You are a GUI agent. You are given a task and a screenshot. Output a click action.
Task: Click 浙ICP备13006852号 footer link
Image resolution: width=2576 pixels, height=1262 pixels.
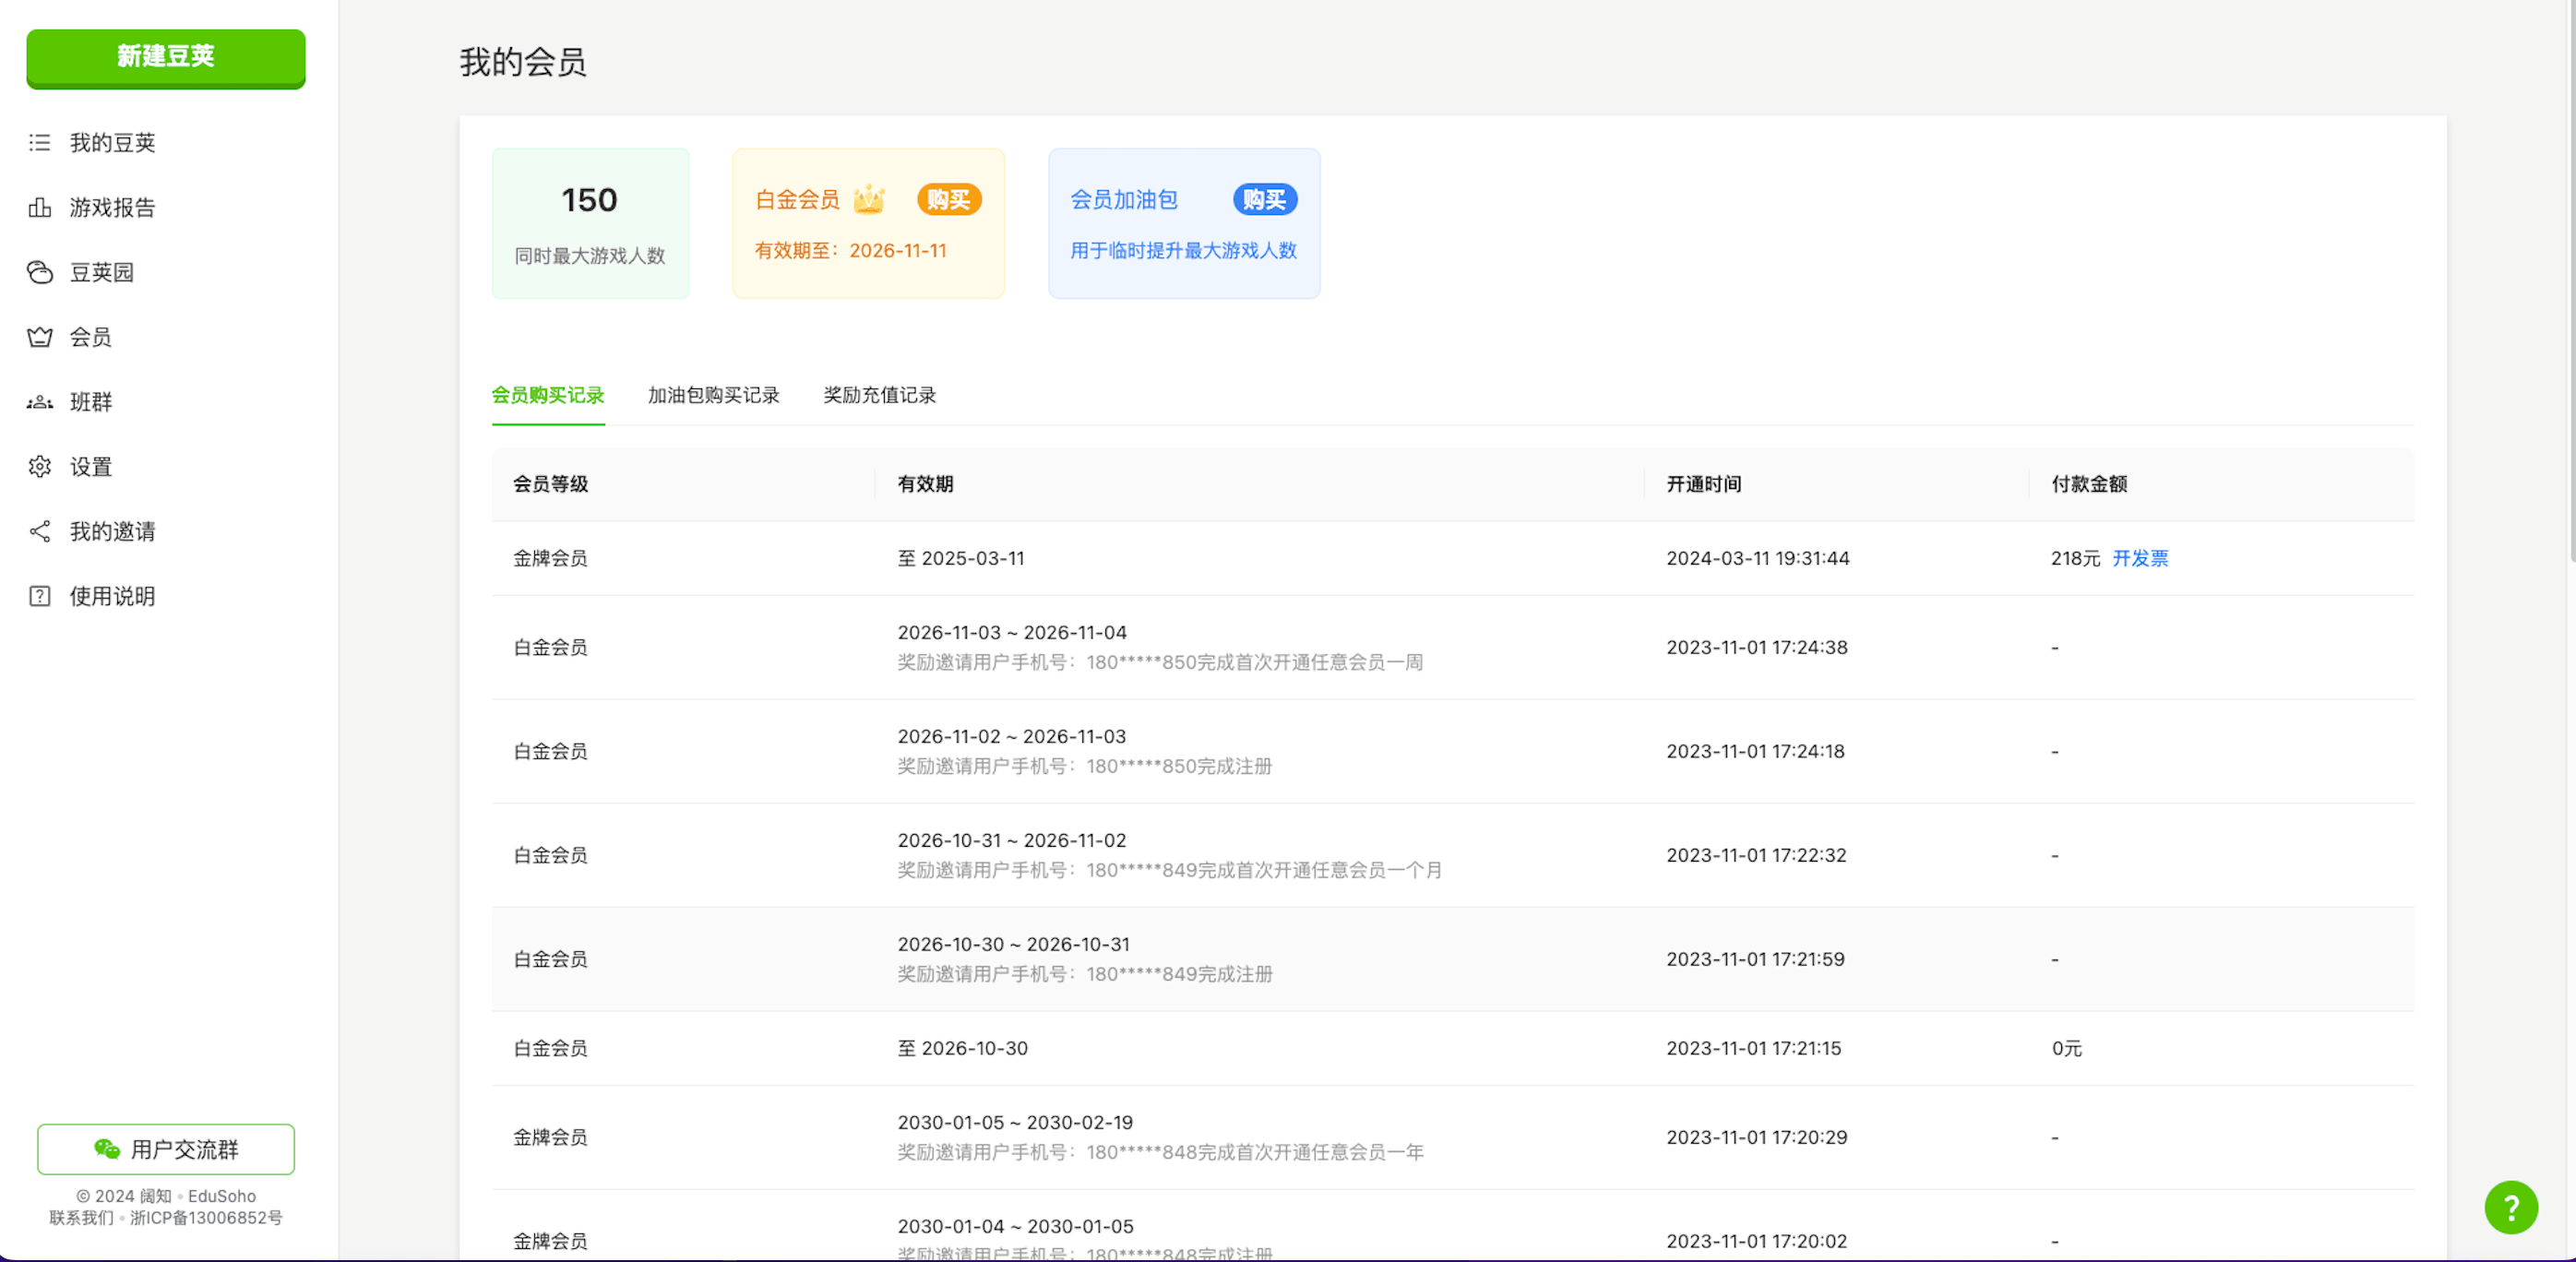pyautogui.click(x=206, y=1218)
